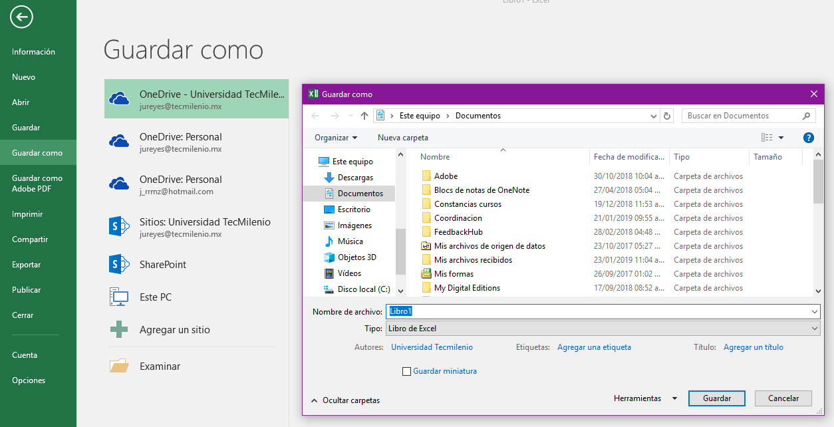Image resolution: width=834 pixels, height=427 pixels.
Task: Click the Descargas download arrow icon
Action: pos(329,178)
